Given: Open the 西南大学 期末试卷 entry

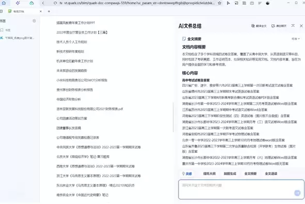Looking at the screenshot, I should (95, 166).
